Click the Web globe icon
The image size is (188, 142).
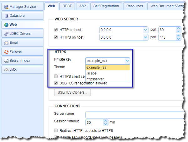point(6,25)
